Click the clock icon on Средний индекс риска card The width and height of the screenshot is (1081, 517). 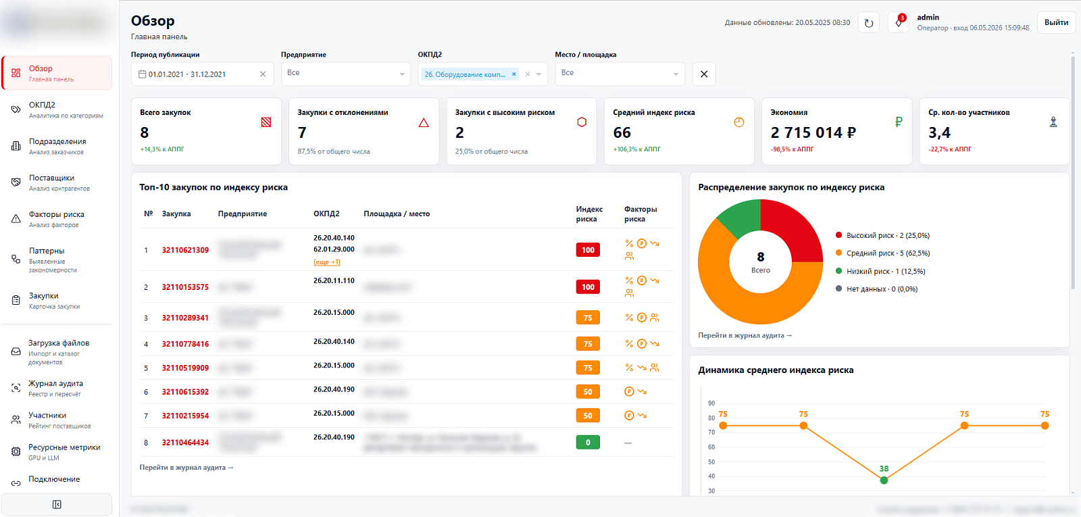739,122
